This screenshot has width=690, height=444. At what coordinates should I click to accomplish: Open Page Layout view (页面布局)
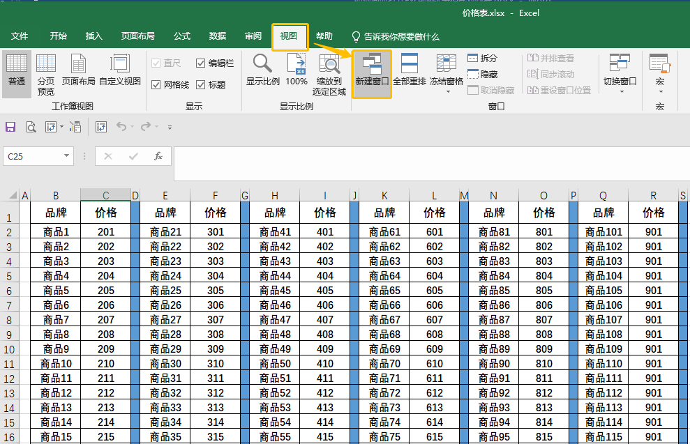tap(78, 70)
